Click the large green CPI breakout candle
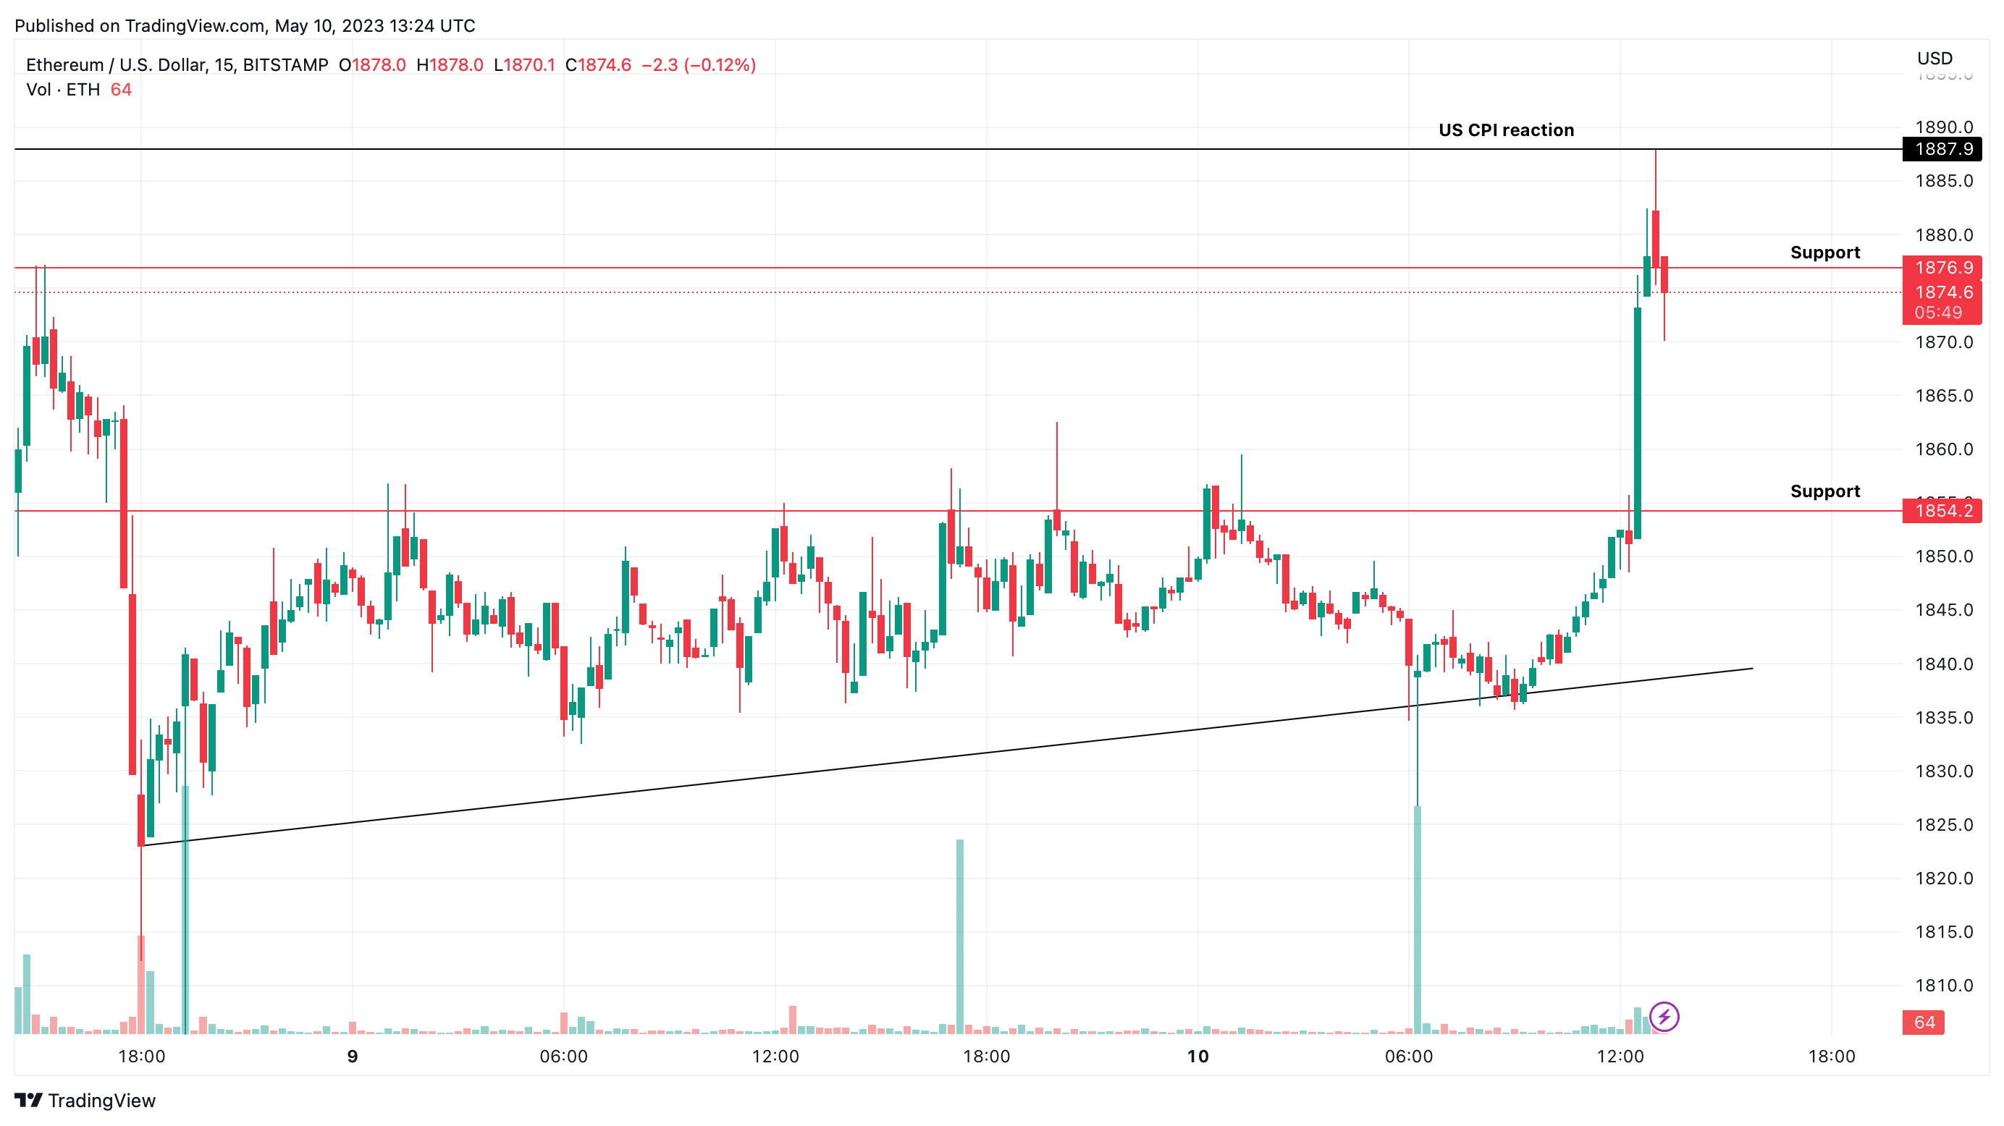Viewport: 2004px width, 1126px height. (1638, 423)
